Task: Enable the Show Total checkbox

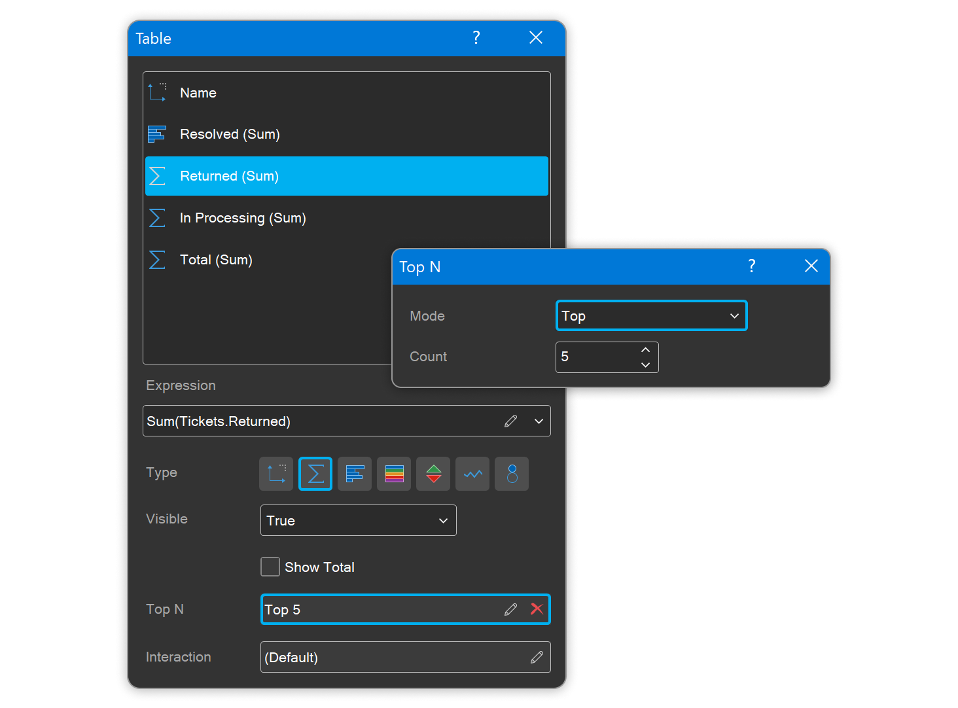Action: tap(270, 567)
